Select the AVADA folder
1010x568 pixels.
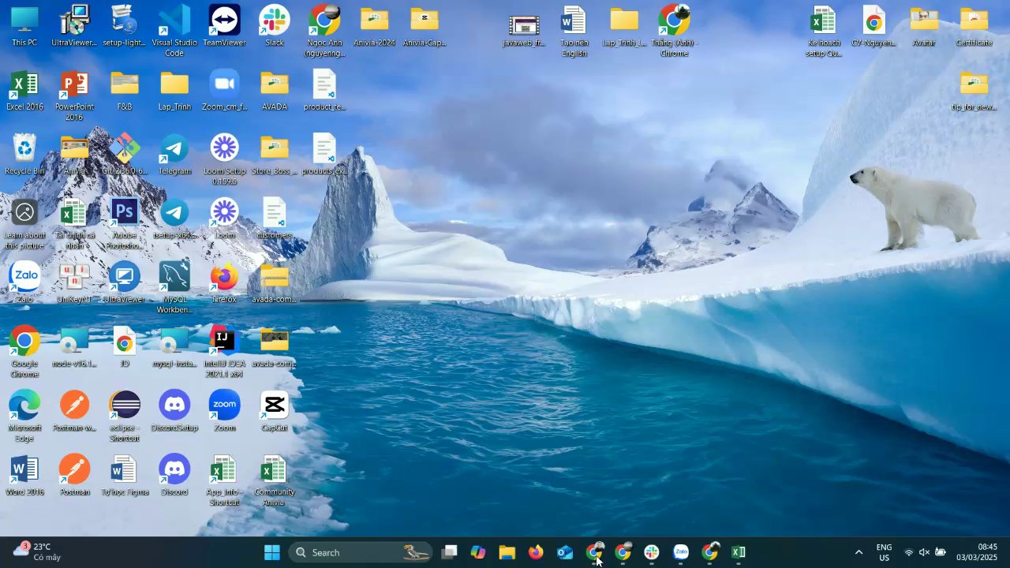(275, 91)
